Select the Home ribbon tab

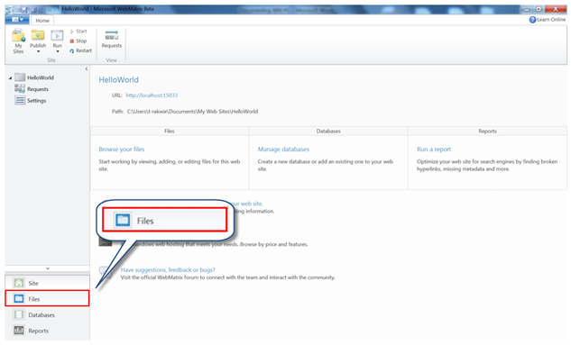42,21
